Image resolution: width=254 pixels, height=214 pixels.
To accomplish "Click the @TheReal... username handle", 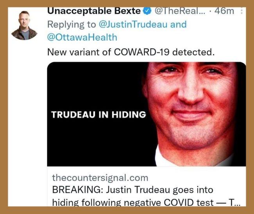I will pyautogui.click(x=180, y=11).
